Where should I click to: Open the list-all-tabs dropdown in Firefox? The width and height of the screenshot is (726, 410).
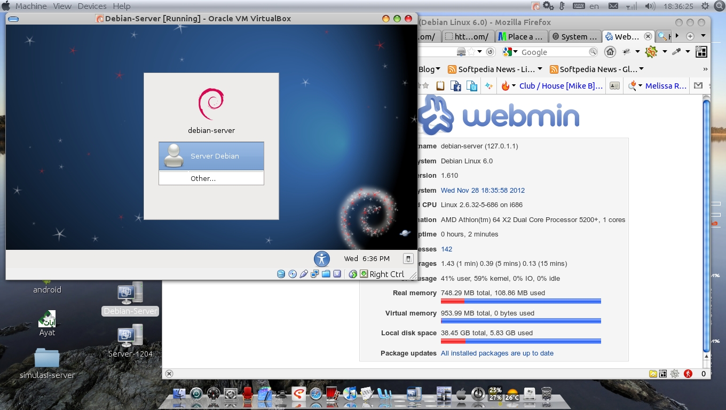703,36
